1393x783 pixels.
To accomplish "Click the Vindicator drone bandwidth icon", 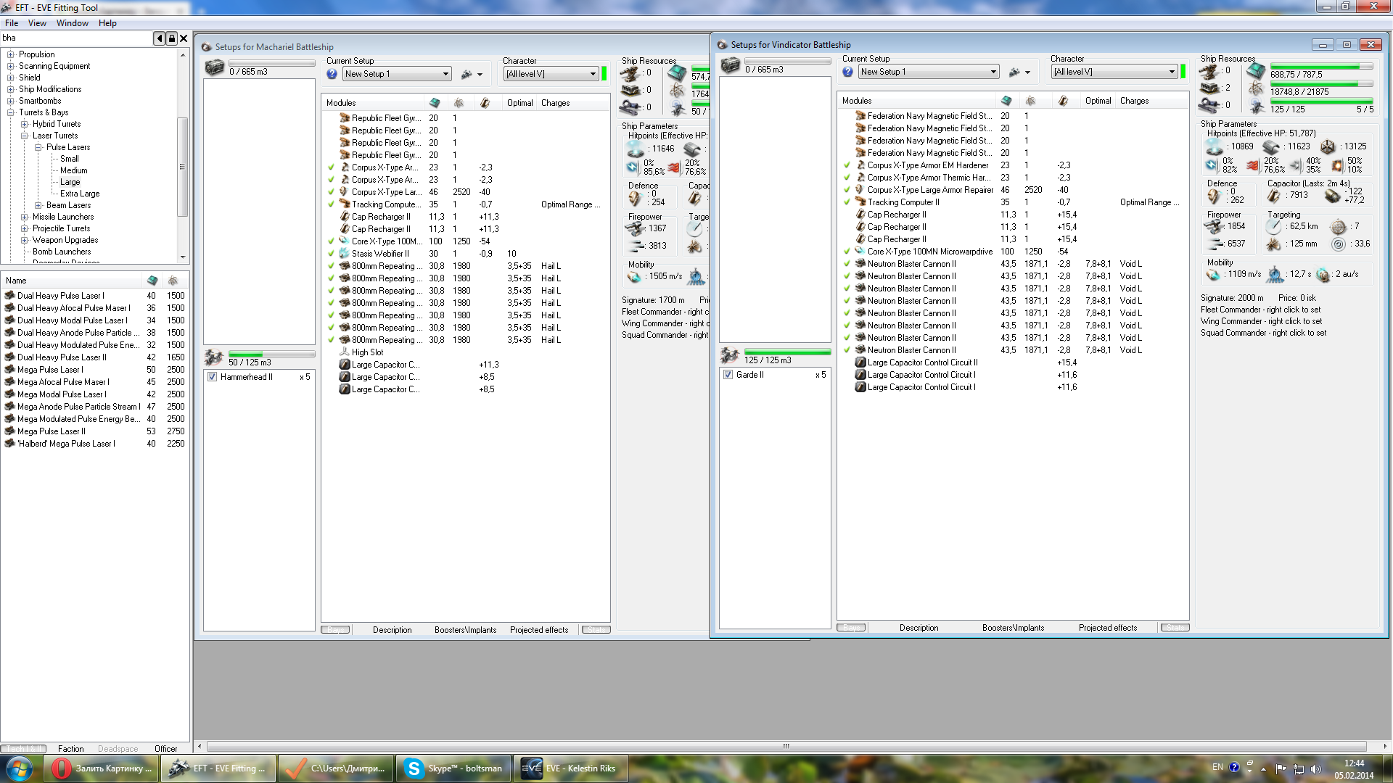I will [x=1256, y=107].
